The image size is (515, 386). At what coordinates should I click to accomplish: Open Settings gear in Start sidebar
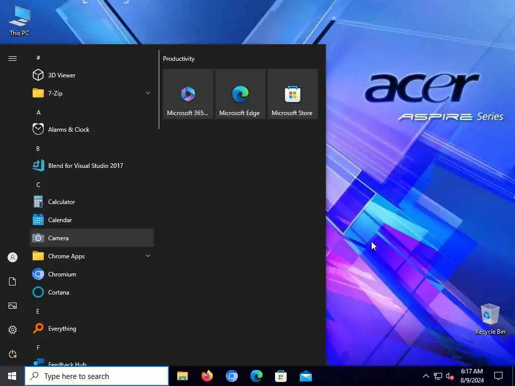(13, 330)
